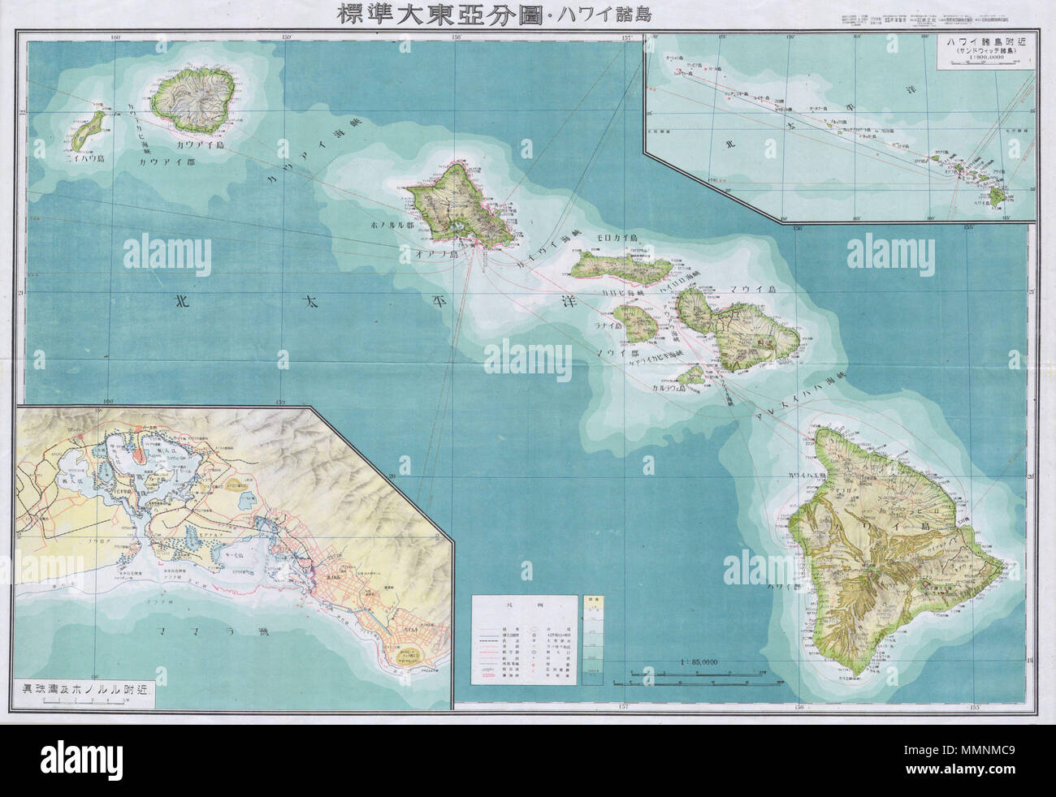The height and width of the screenshot is (797, 1056).
Task: Click the 'ハワイ郡' label beside the Big Island
Action: coord(783,586)
